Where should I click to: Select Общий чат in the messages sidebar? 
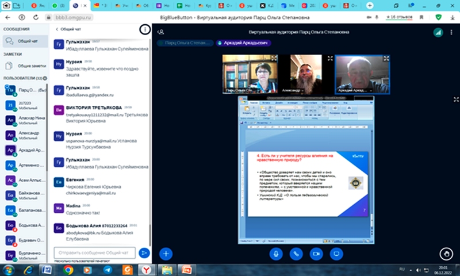click(x=25, y=41)
